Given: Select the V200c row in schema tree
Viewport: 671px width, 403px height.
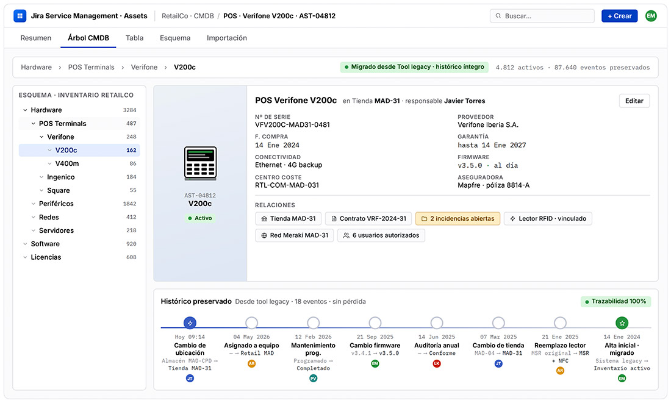Looking at the screenshot, I should (79, 150).
